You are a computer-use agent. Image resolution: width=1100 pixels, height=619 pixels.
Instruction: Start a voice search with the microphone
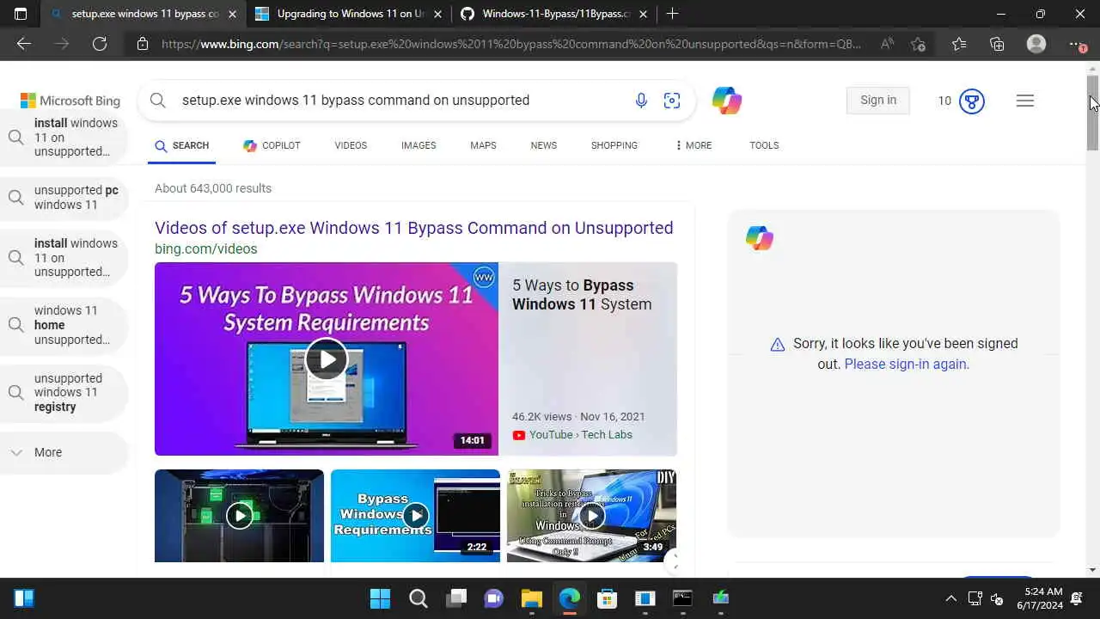point(641,101)
